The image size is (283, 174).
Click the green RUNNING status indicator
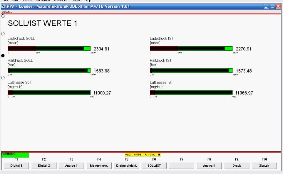coord(15,155)
